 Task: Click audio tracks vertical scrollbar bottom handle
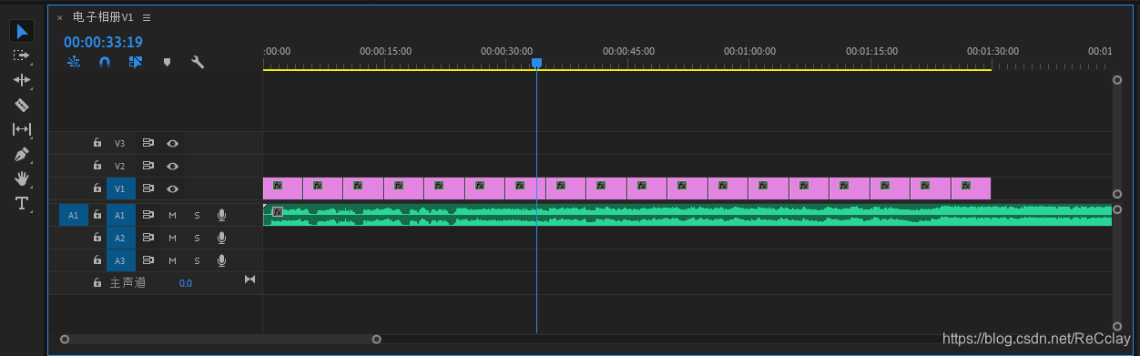[x=1117, y=326]
